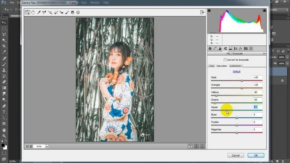
Task: Open Photoshop File menu
Action: (x=12, y=3)
